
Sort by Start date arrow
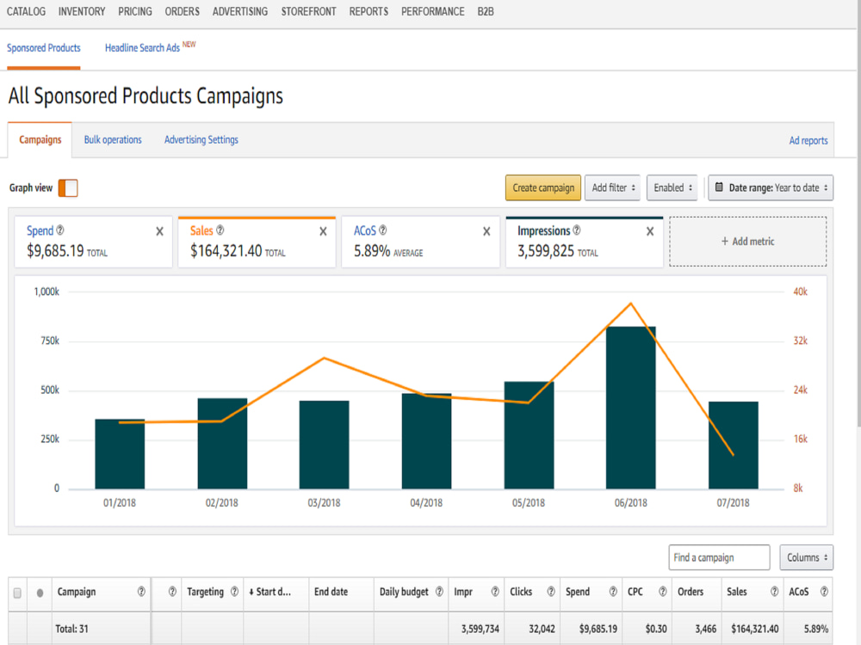251,592
